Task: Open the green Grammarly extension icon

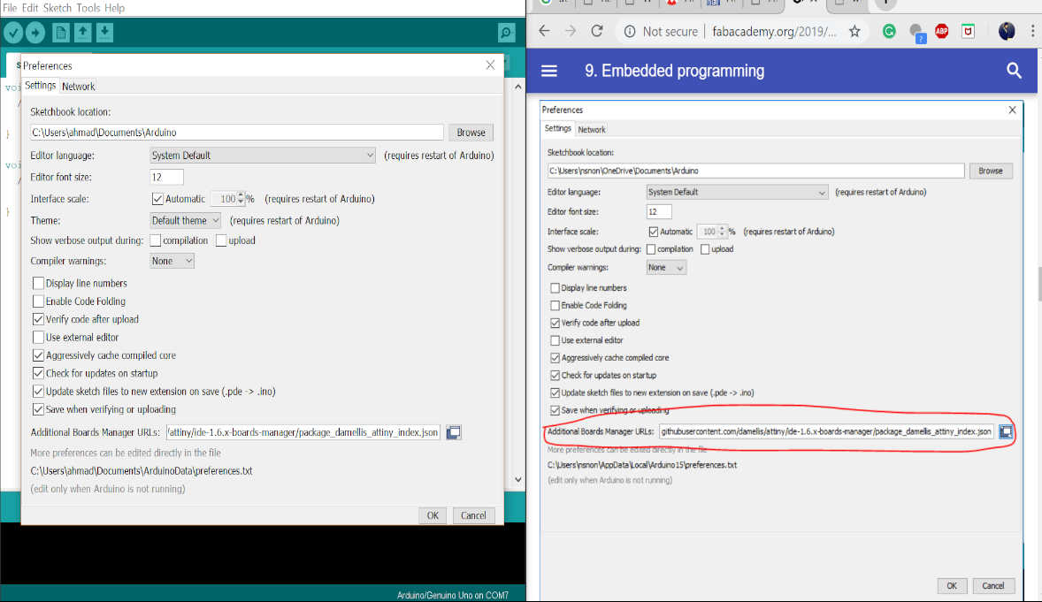Action: click(889, 31)
